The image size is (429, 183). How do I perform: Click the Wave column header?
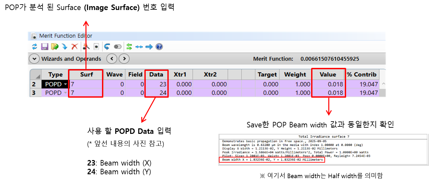tap(114, 75)
